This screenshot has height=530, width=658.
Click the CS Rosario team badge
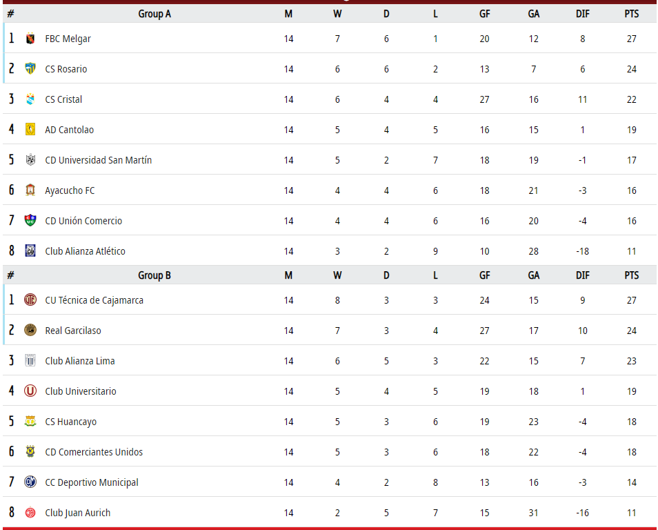[30, 69]
